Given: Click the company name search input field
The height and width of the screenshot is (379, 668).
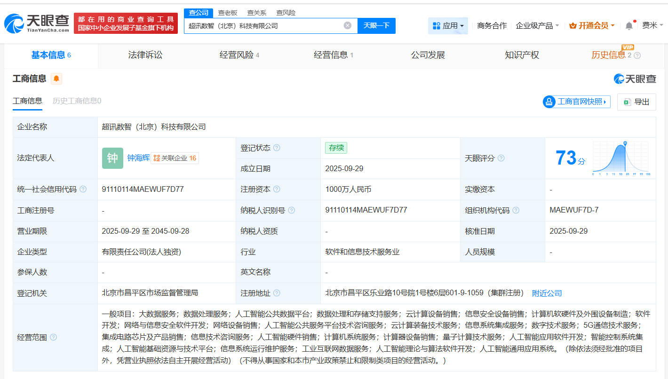Looking at the screenshot, I should tap(263, 26).
